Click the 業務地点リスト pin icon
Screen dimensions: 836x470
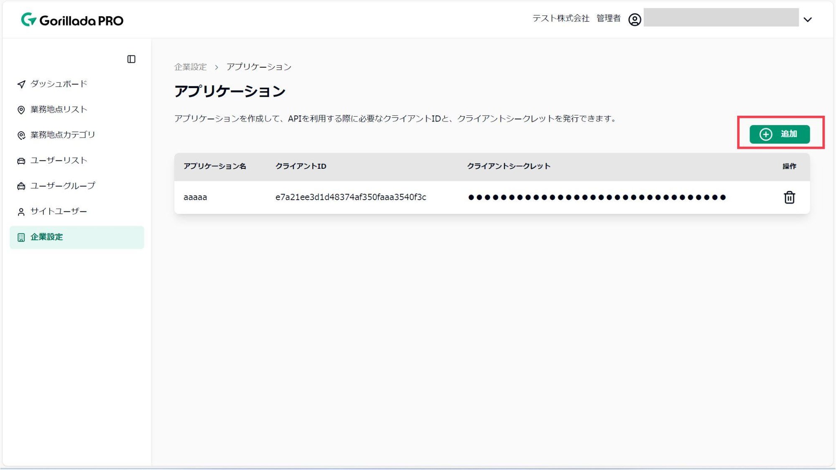coord(21,110)
